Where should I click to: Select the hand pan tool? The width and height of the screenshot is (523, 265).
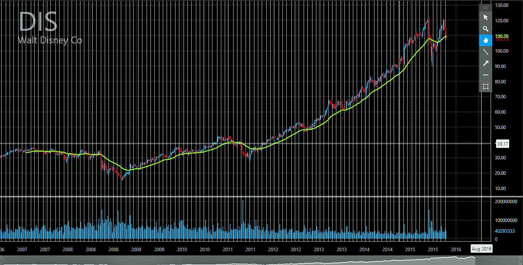(486, 40)
